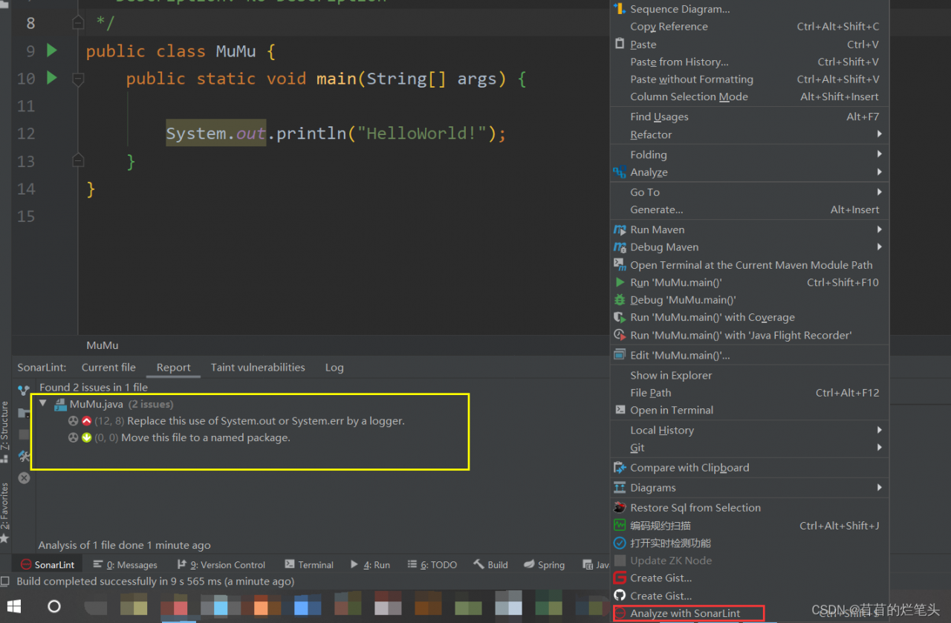The width and height of the screenshot is (951, 623).
Task: Expand the Diagrams submenu arrow
Action: coord(880,488)
